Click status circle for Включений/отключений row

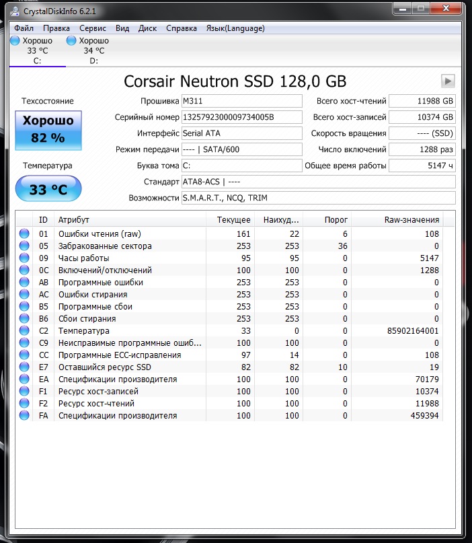tap(24, 270)
